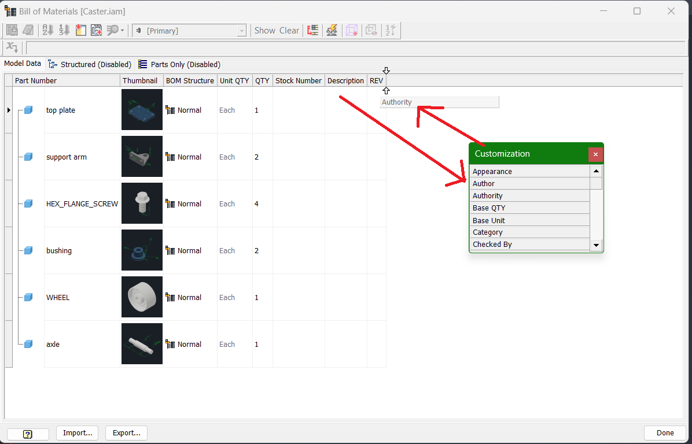This screenshot has width=692, height=444.
Task: Click the greyed Engineer's Notebook icon
Action: [x=28, y=31]
